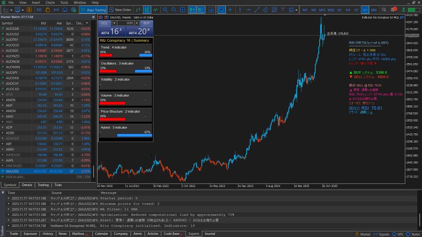
Task: Open the Journal tab in Toolbox
Action: point(210,234)
